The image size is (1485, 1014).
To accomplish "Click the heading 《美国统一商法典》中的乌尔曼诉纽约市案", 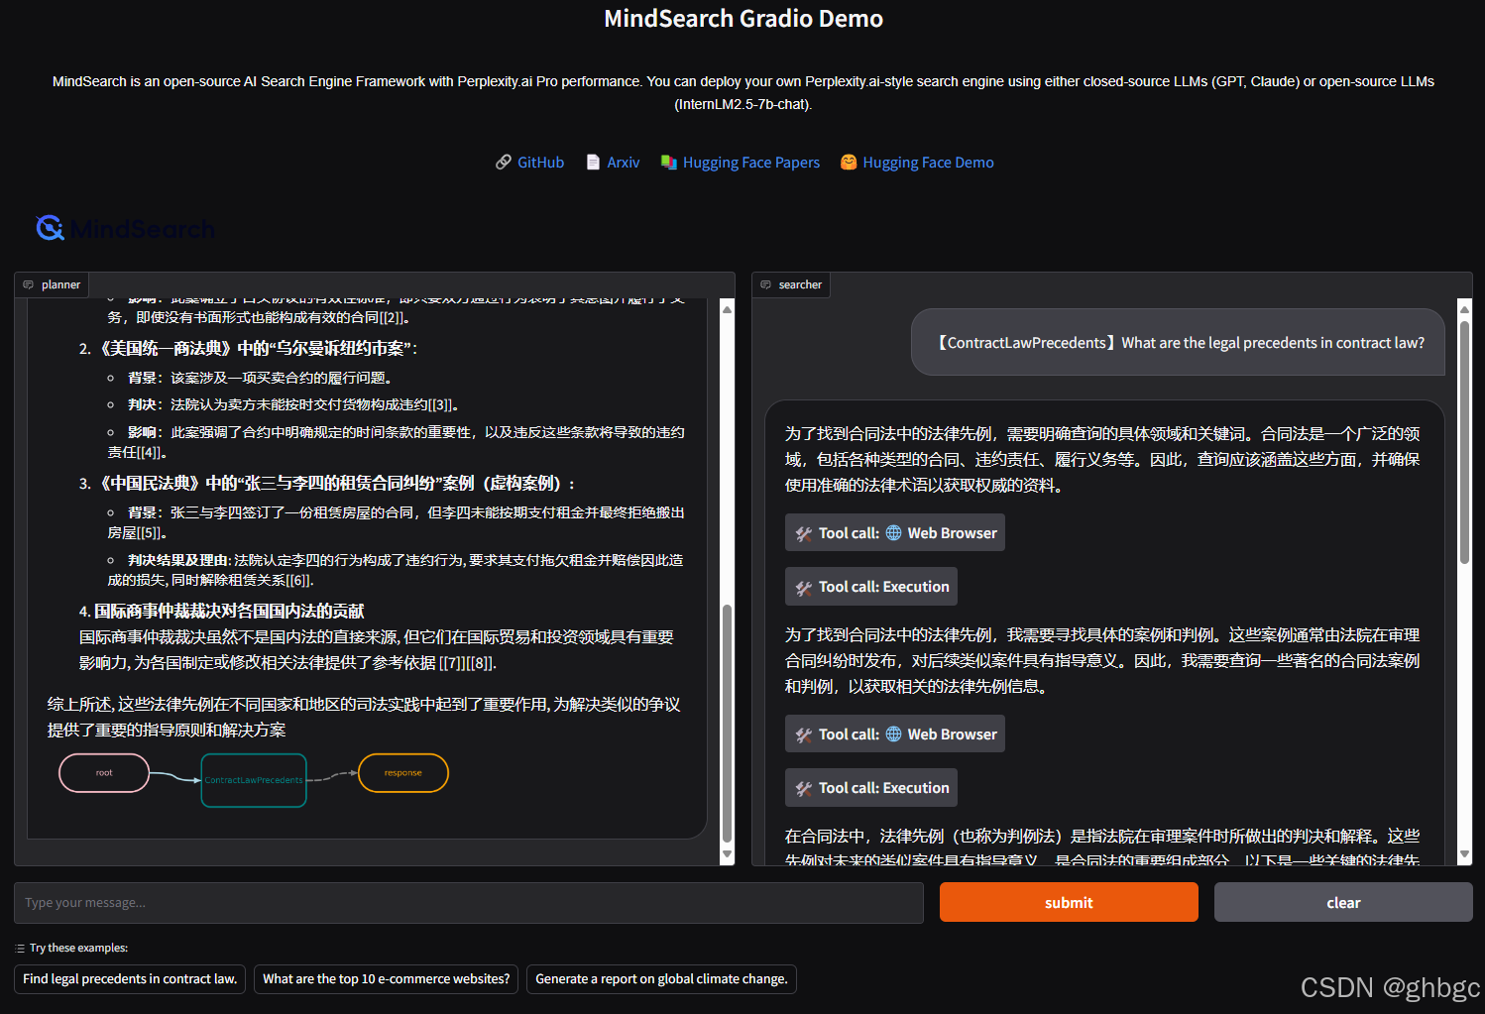I will pyautogui.click(x=259, y=348).
